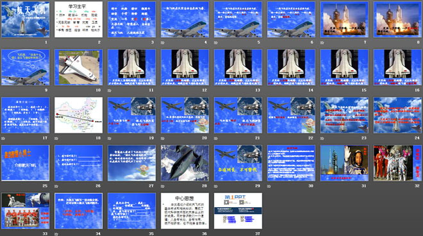This screenshot has width=423, height=236.
Task: Select slide 26 three-question list thumbnail
Action: [x=78, y=163]
